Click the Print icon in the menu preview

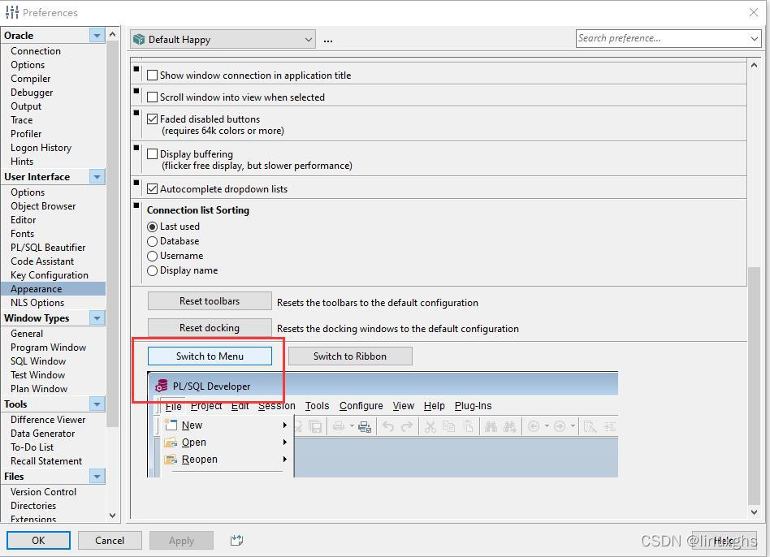point(340,426)
